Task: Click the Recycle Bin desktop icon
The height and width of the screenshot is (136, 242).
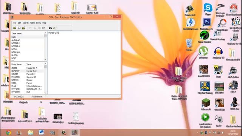Action: [x=189, y=45]
